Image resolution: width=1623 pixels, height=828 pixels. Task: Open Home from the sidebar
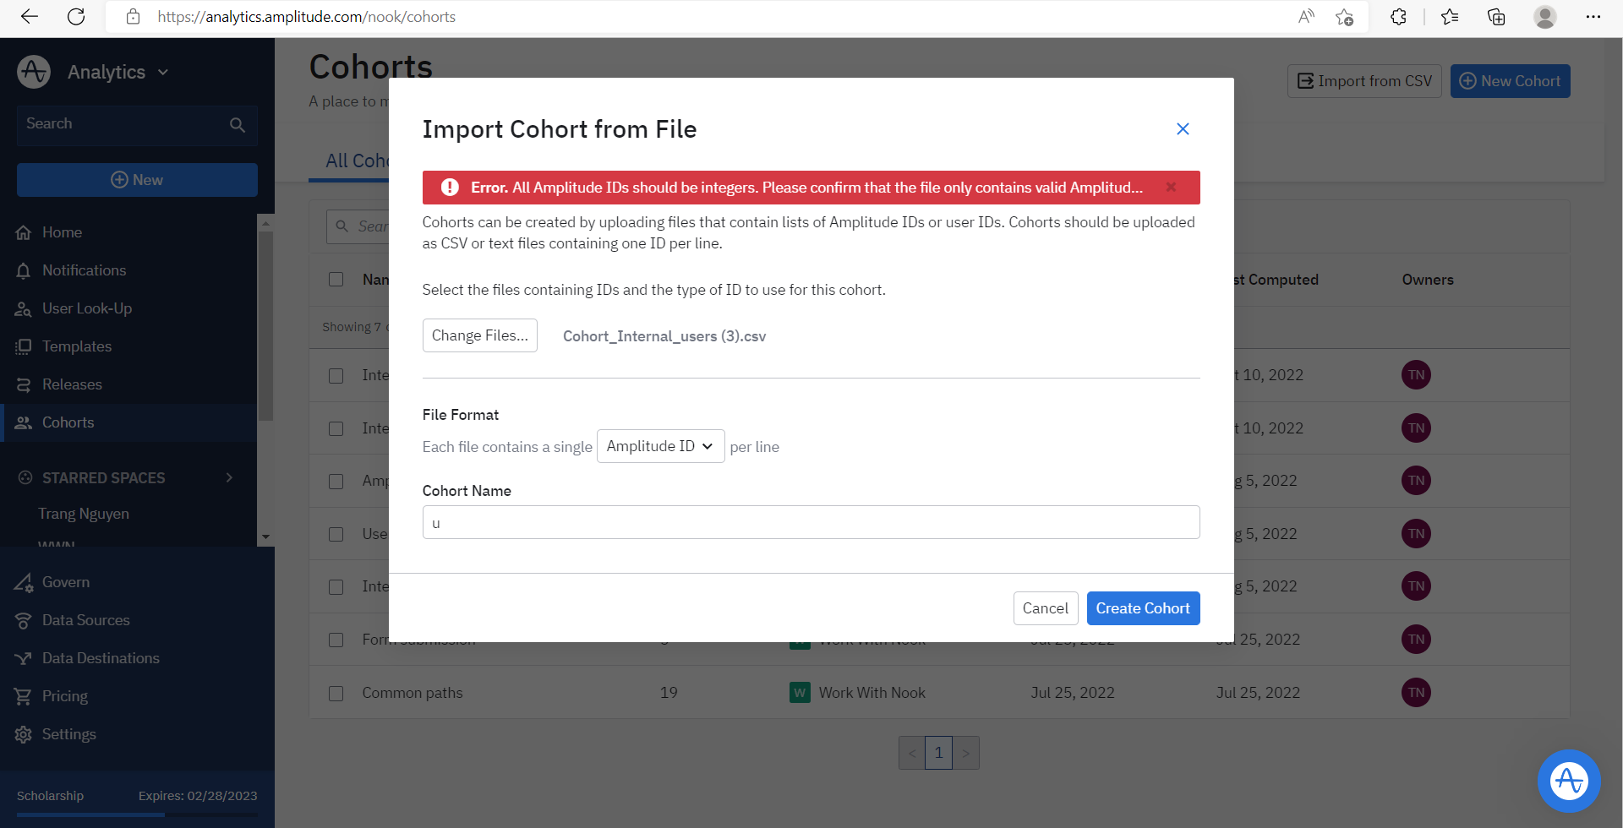[62, 232]
